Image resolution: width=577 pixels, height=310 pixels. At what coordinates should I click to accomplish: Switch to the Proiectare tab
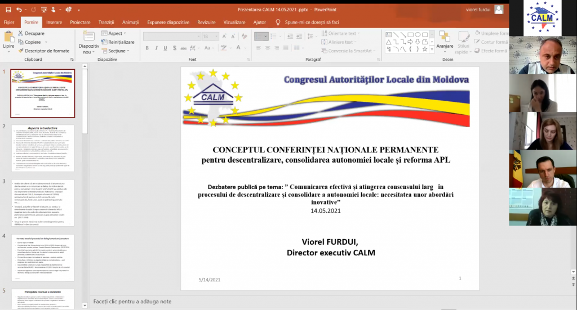[80, 22]
